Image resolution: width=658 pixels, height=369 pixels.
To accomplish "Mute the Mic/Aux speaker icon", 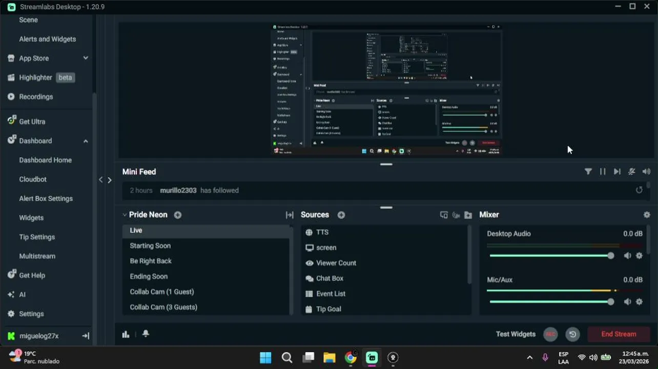I will pyautogui.click(x=627, y=302).
